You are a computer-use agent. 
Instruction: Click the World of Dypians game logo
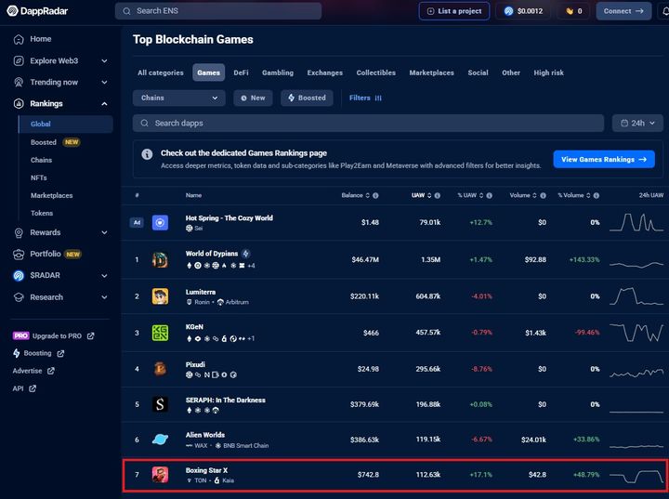(x=160, y=259)
